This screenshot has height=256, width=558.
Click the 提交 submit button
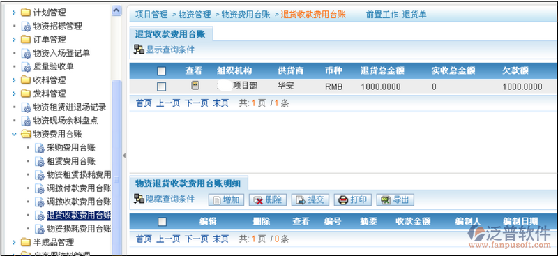click(310, 200)
